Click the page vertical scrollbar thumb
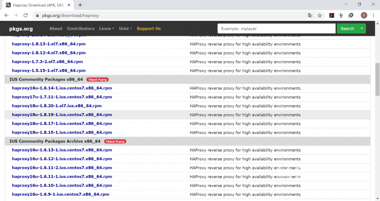The height and width of the screenshot is (201, 380). pos(378,79)
